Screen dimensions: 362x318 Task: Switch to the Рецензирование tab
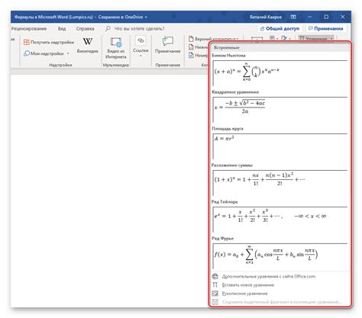29,29
